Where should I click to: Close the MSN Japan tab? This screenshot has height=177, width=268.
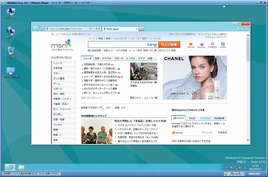[137, 29]
